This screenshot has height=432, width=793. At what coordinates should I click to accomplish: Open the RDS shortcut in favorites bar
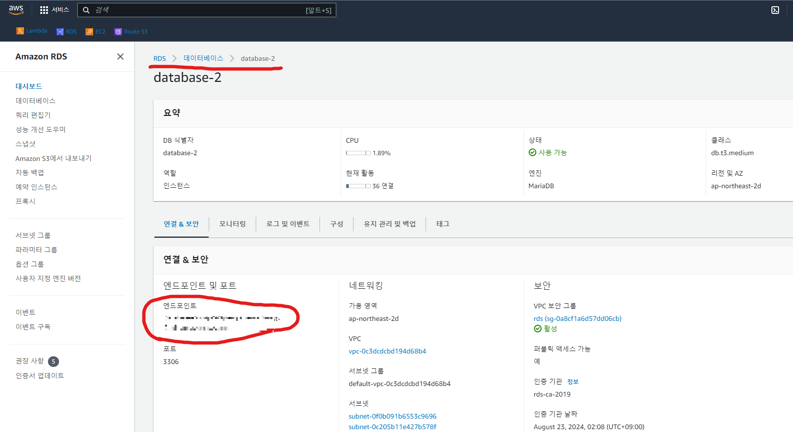(x=67, y=32)
